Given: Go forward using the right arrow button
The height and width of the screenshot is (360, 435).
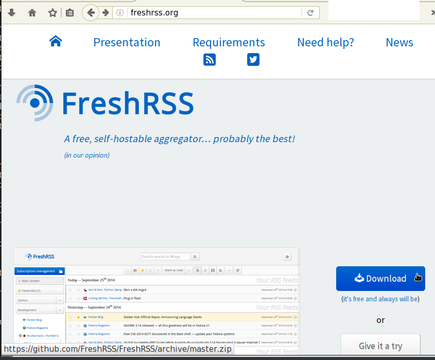Looking at the screenshot, I should pos(106,13).
